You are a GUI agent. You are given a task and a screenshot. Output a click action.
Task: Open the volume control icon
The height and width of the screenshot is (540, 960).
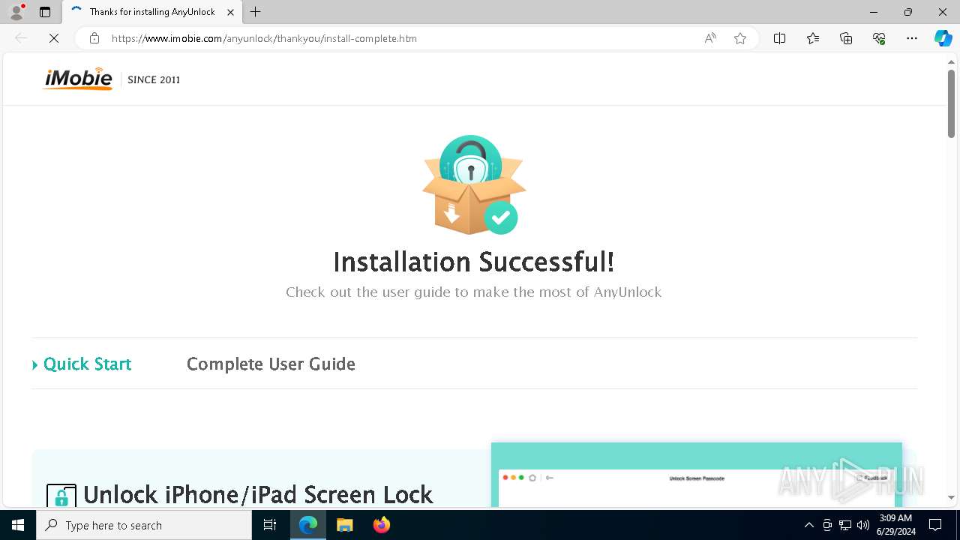[863, 525]
